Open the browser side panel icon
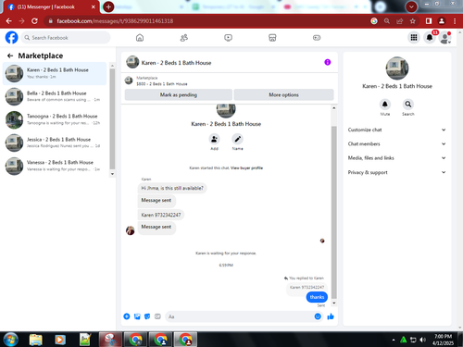Screen dimensions: 463x347 pyautogui.click(x=429, y=21)
